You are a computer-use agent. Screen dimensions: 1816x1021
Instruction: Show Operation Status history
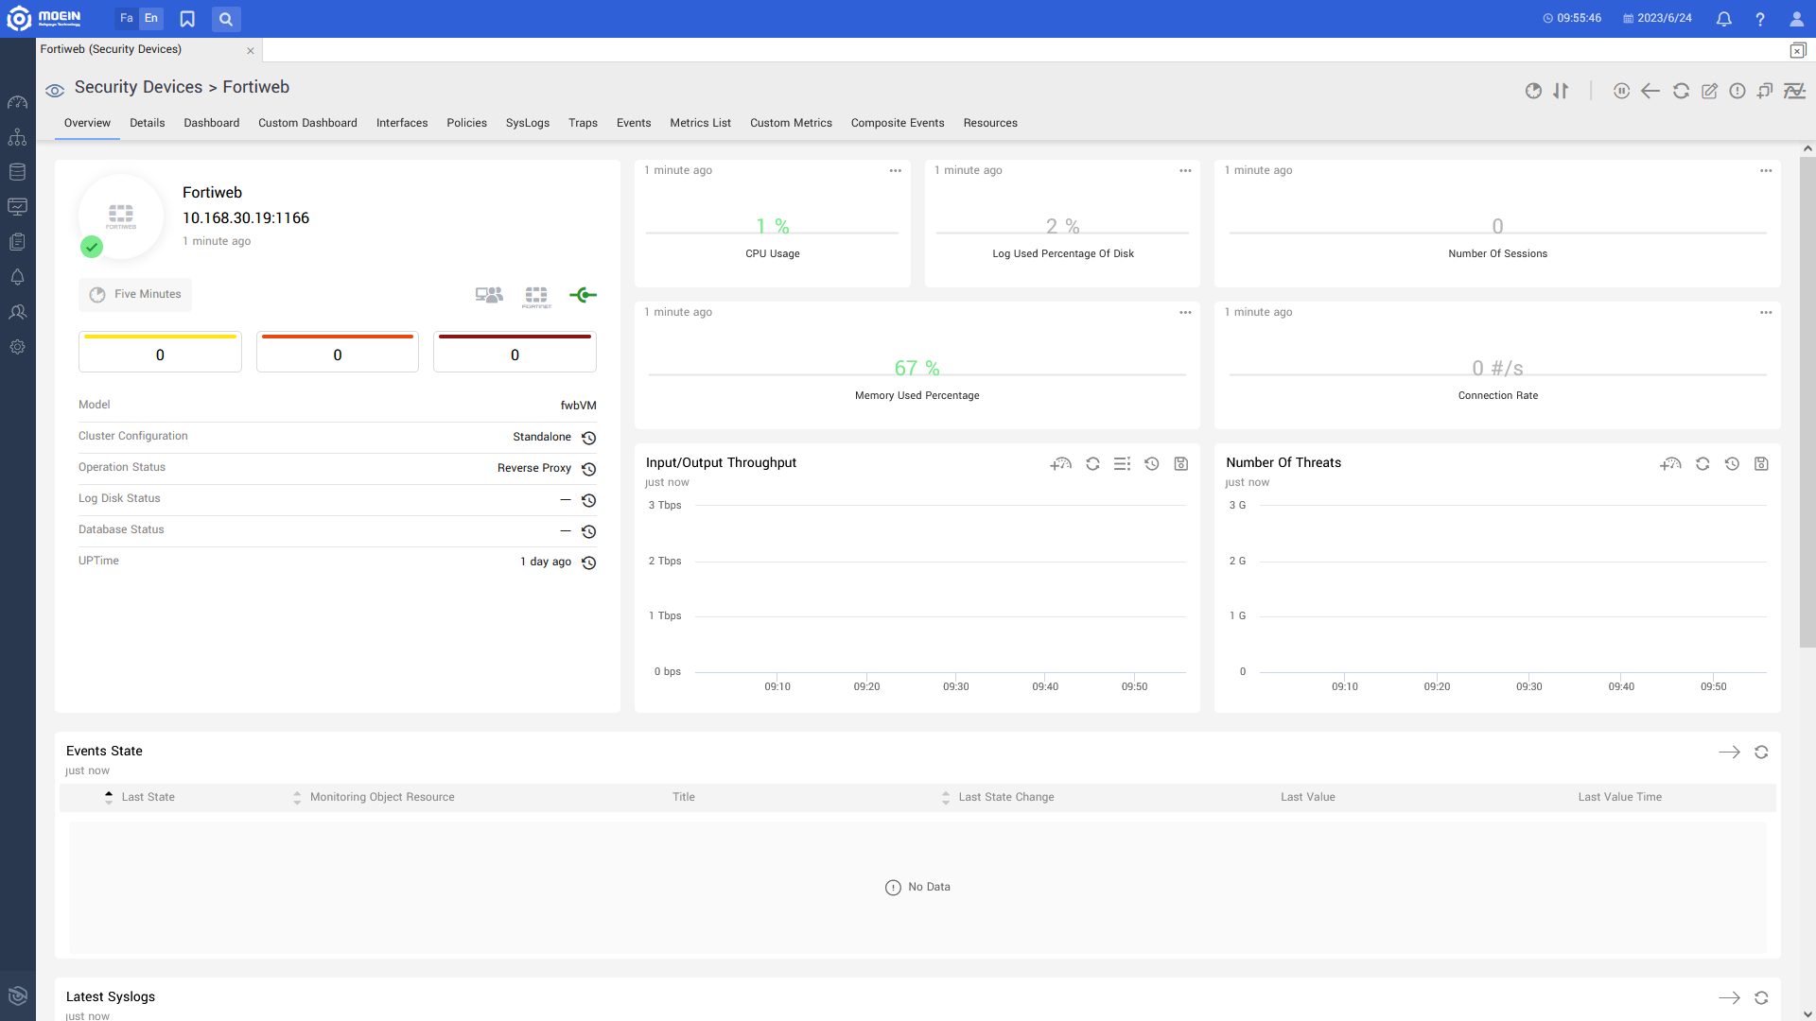click(588, 469)
